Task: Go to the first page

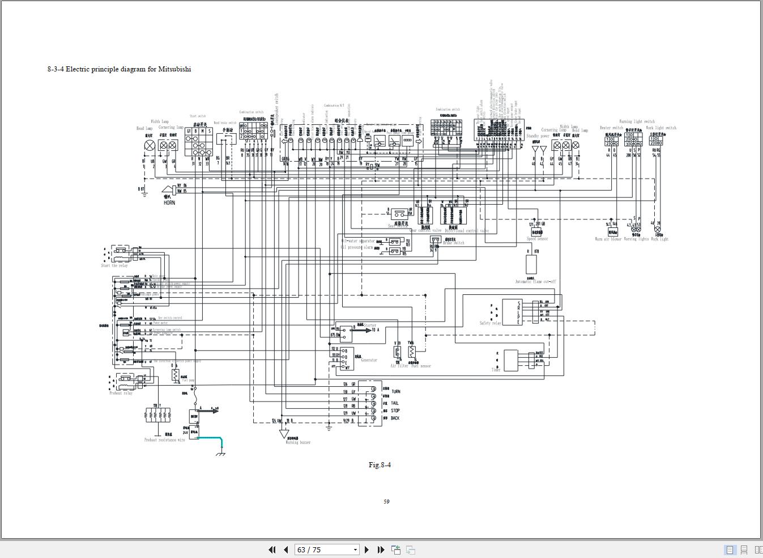Action: pyautogui.click(x=272, y=549)
